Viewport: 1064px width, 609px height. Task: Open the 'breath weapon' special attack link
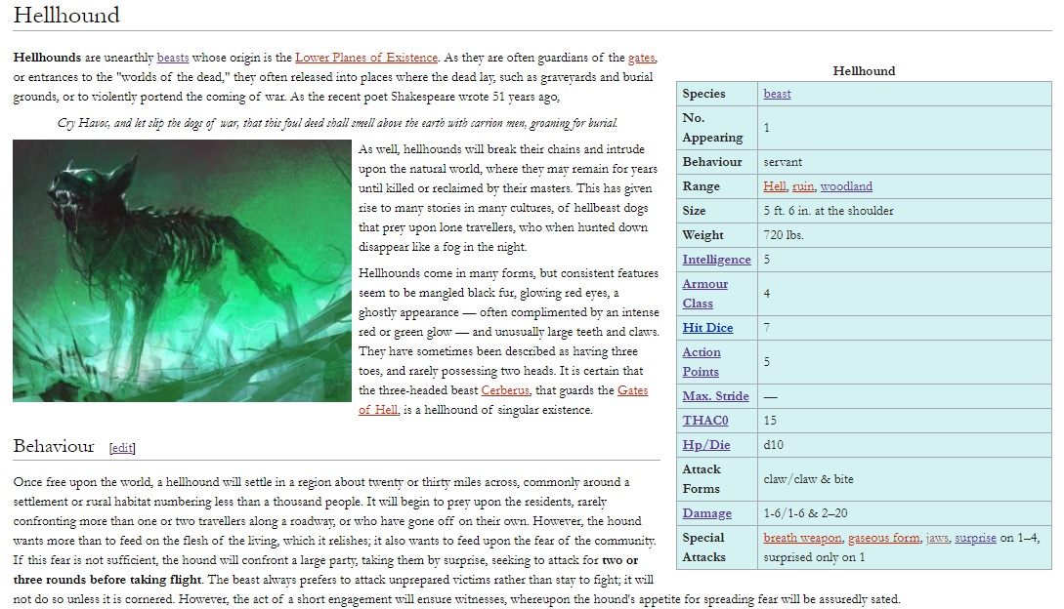pyautogui.click(x=802, y=538)
